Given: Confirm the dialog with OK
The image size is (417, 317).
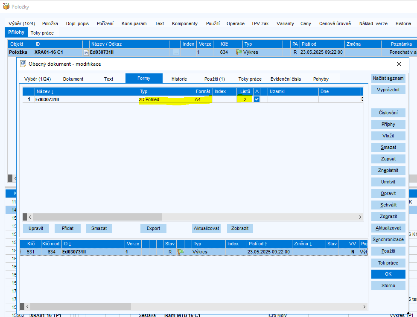Looking at the screenshot, I should coord(388,274).
